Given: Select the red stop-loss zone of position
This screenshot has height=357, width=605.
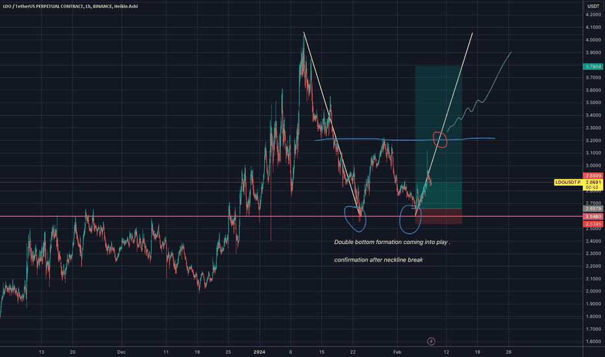Looking at the screenshot, I should tap(438, 217).
